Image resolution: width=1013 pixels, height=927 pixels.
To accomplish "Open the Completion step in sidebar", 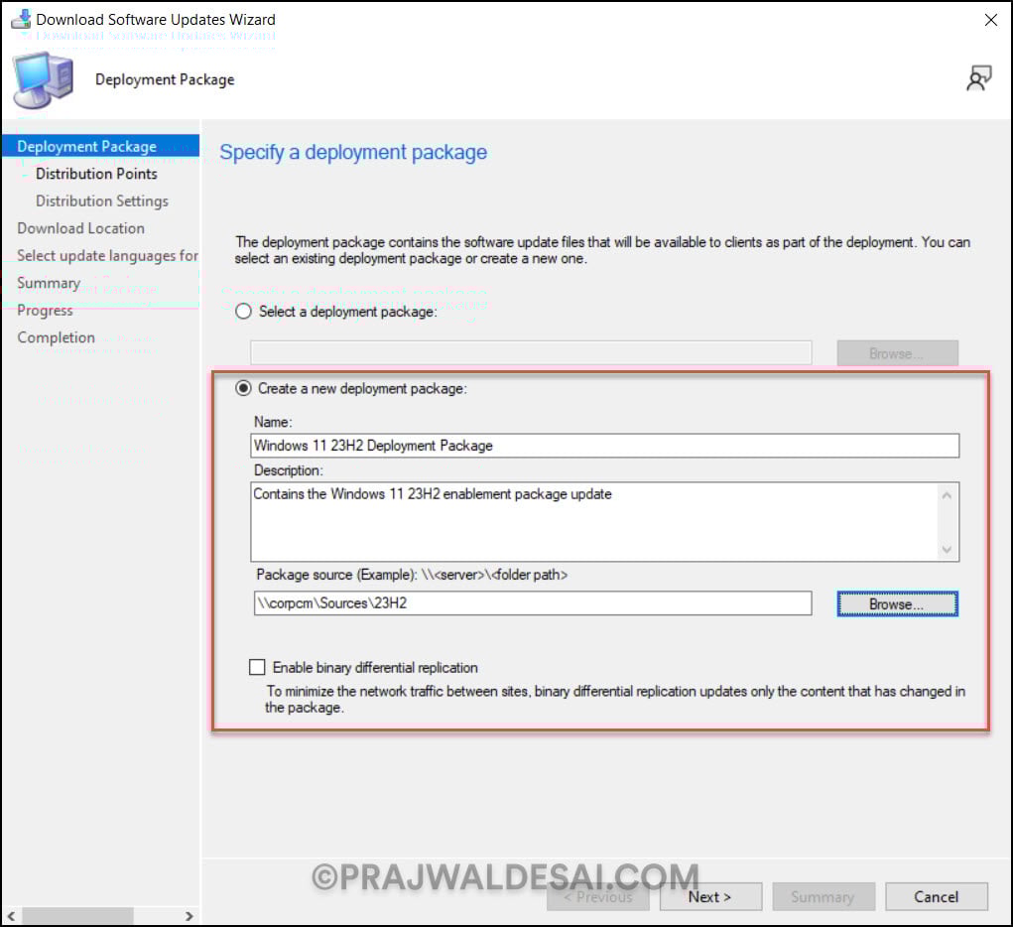I will click(57, 337).
